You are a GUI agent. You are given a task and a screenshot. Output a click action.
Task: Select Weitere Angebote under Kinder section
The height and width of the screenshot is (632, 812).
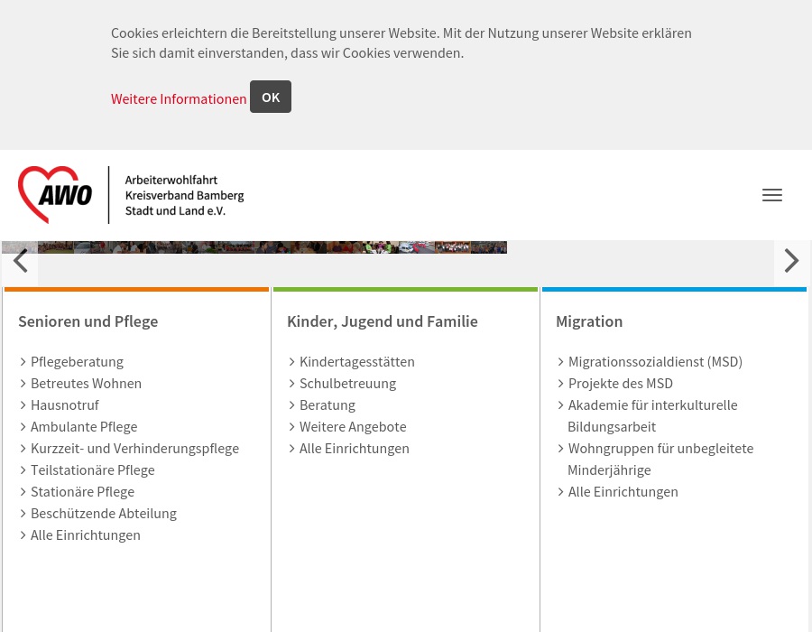[x=353, y=427]
